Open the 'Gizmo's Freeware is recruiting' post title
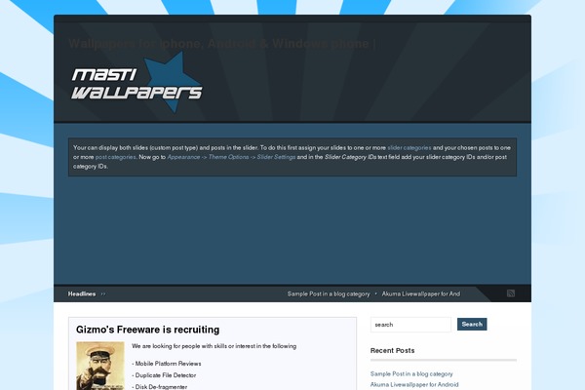Viewport: 585px width, 390px height. tap(148, 330)
